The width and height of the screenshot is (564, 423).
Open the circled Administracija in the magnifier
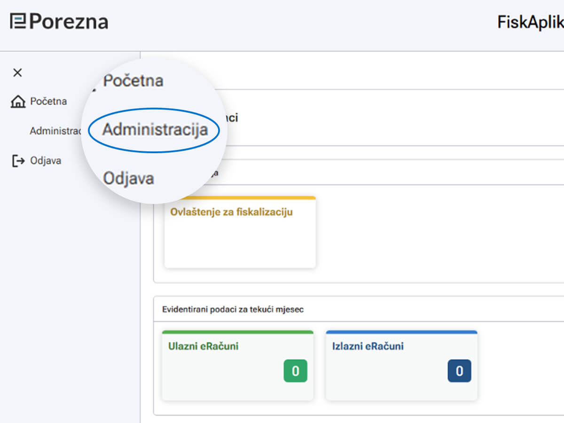tap(155, 130)
